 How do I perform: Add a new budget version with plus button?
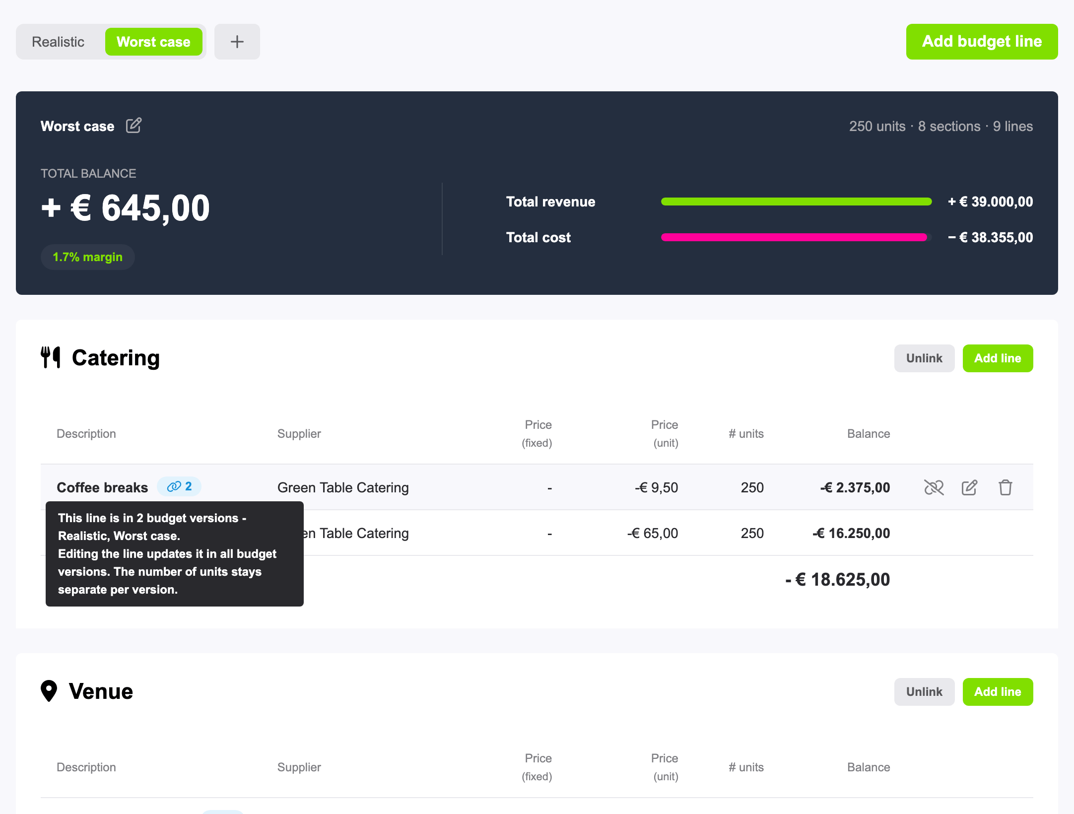[x=237, y=42]
